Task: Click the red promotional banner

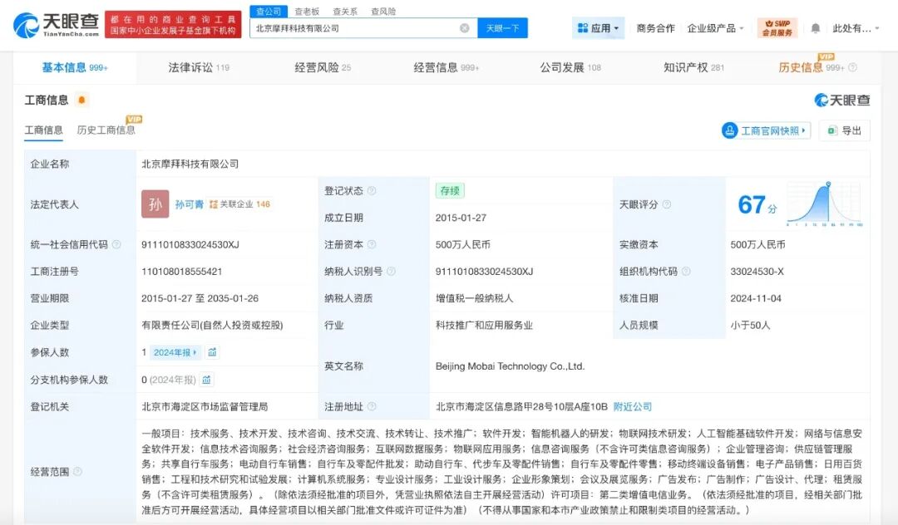Action: (x=173, y=25)
